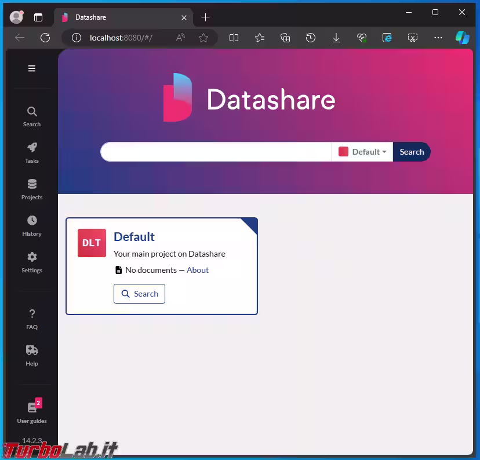This screenshot has height=460, width=480.
Task: Open Downloads toolbar icon
Action: pos(336,38)
